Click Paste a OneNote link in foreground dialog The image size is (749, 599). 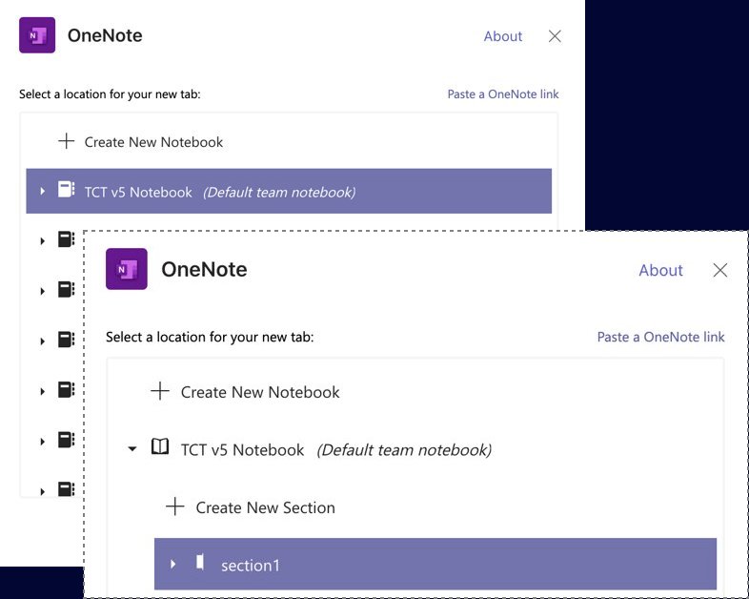tap(660, 337)
